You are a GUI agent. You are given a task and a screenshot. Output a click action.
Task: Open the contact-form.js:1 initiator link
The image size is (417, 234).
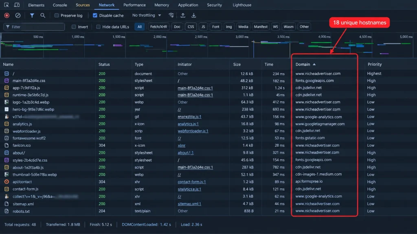pos(192,182)
